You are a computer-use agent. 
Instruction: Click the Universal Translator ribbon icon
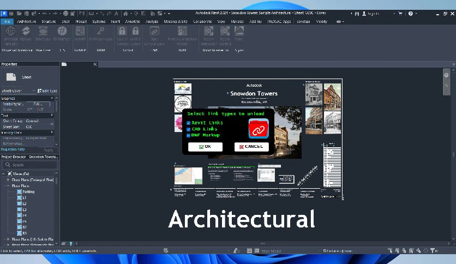pos(11,31)
